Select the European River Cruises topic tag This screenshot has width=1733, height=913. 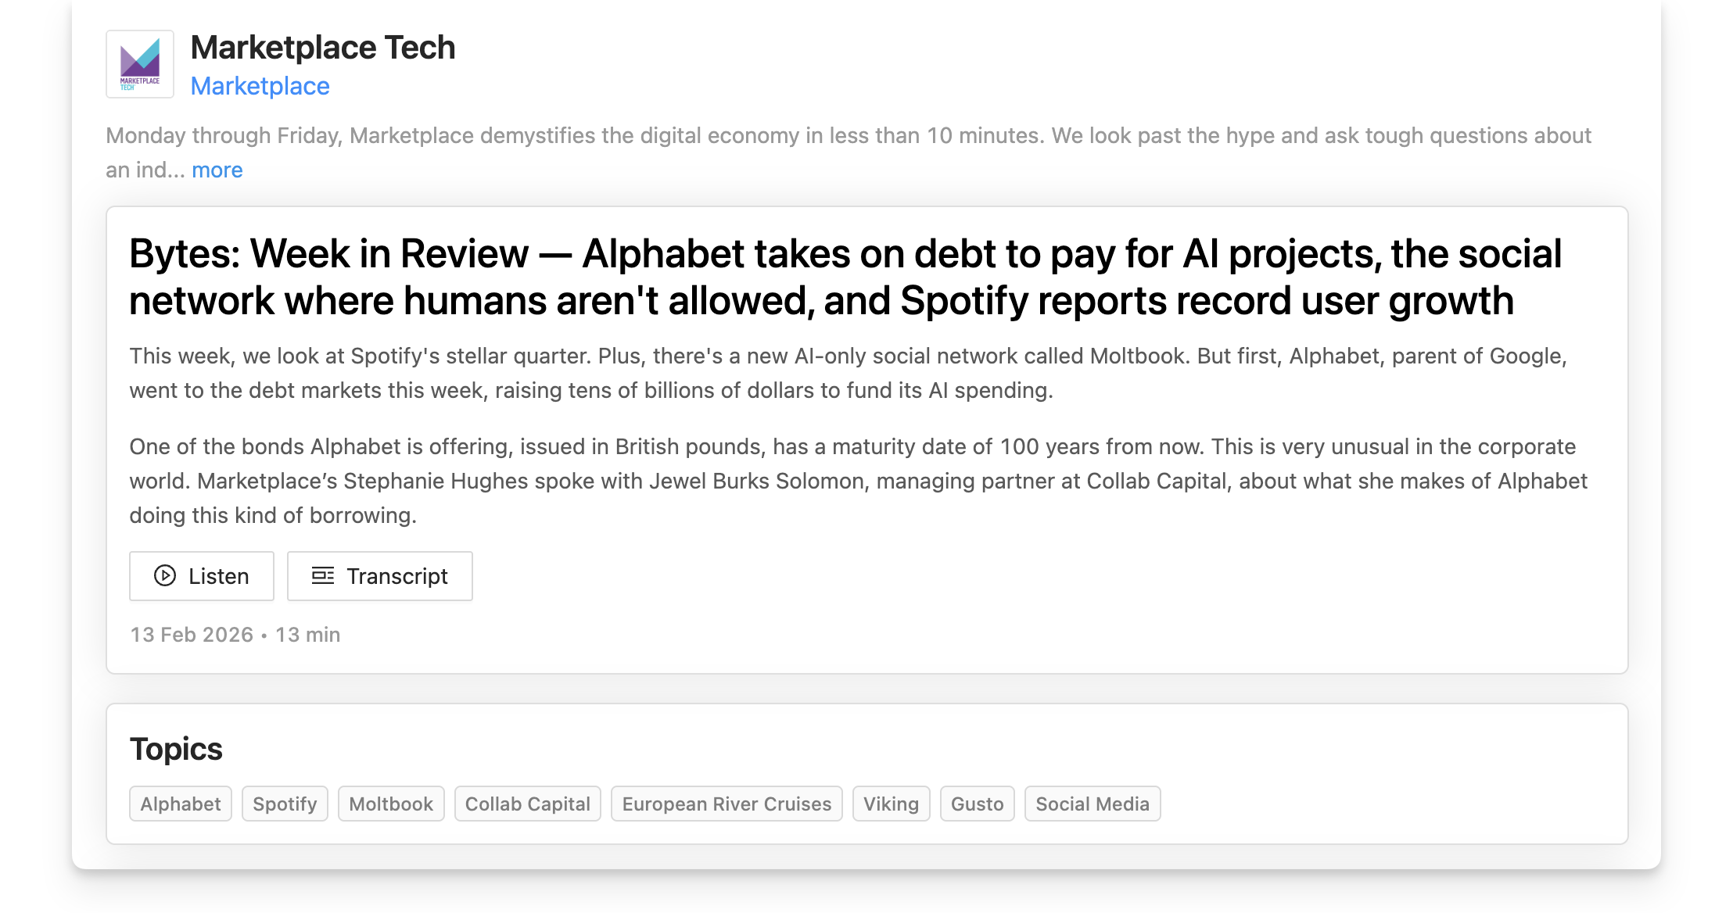coord(726,804)
